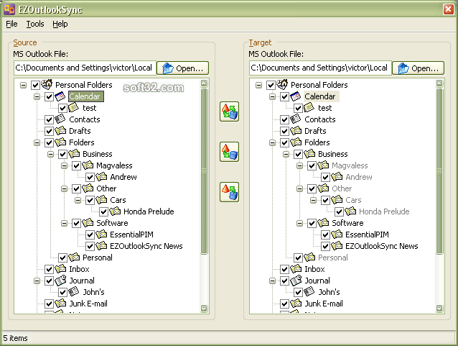Click Target Business folder icon
Viewport: 458px width, 346px height.
pyautogui.click(x=309, y=154)
